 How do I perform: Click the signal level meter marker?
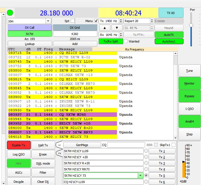point(184,162)
